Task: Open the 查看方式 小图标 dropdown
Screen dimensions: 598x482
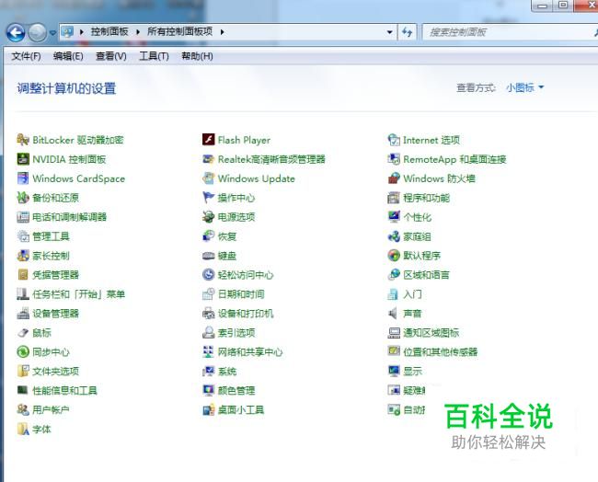Action: coord(524,87)
